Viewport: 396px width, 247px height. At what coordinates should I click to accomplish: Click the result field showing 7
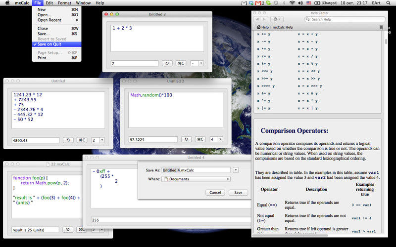click(x=134, y=64)
